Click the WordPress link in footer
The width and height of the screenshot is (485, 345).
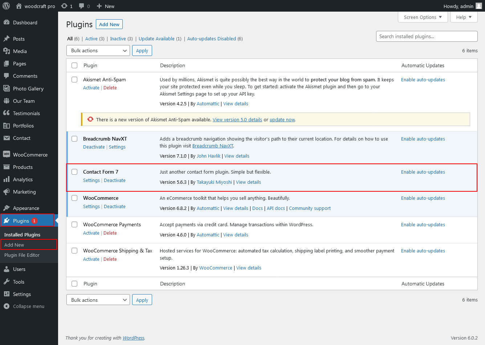[133, 338]
